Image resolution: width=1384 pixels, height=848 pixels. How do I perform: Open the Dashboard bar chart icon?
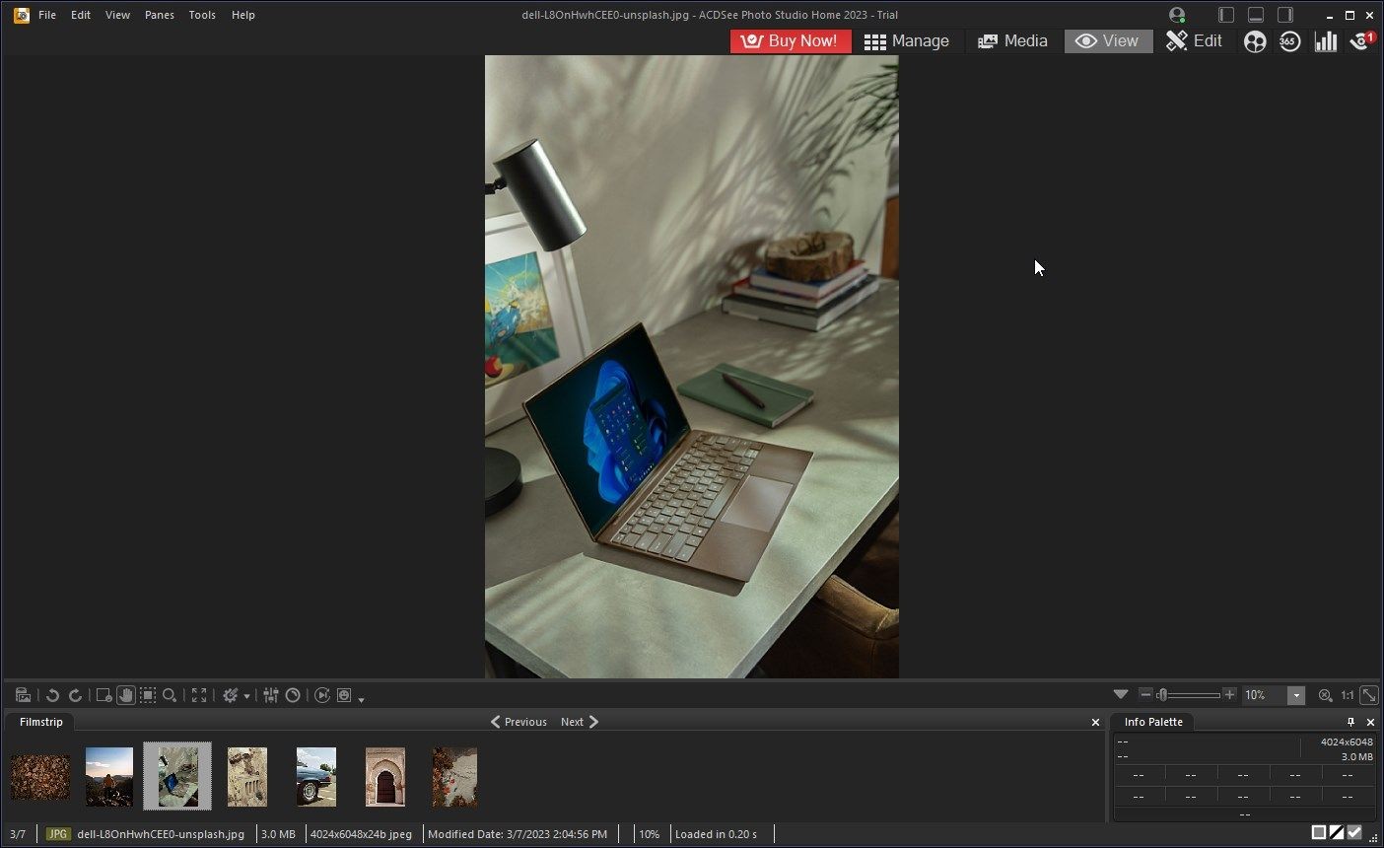1326,41
